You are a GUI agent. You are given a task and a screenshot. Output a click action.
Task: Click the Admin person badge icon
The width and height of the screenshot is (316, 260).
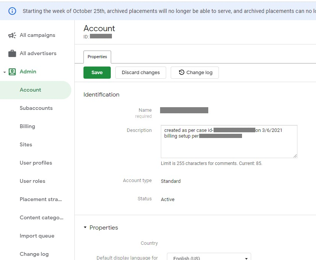[12, 72]
